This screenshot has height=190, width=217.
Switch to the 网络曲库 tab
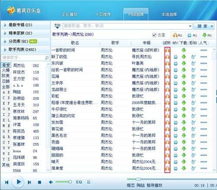pos(136,14)
